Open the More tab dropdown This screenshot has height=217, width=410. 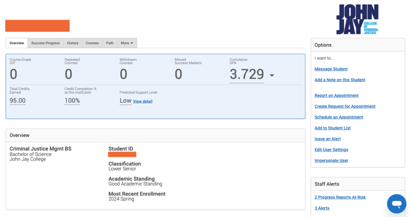pyautogui.click(x=127, y=43)
